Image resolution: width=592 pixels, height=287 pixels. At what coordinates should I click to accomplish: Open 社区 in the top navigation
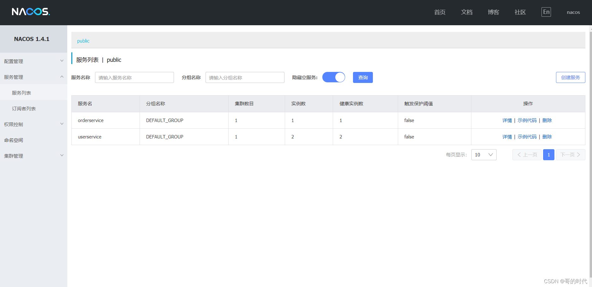[520, 12]
